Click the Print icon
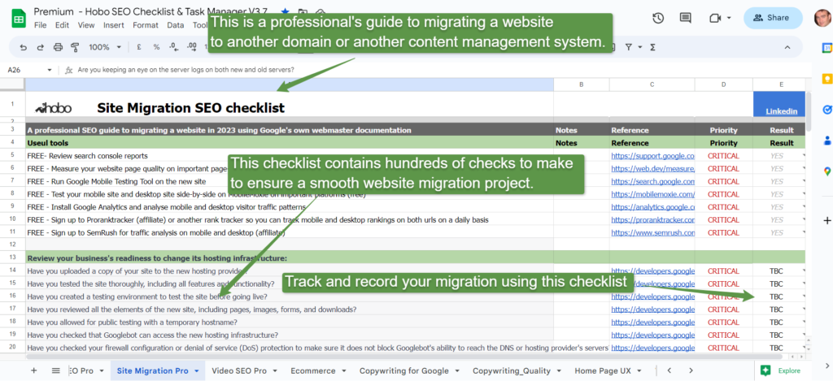This screenshot has width=833, height=381. (x=58, y=47)
